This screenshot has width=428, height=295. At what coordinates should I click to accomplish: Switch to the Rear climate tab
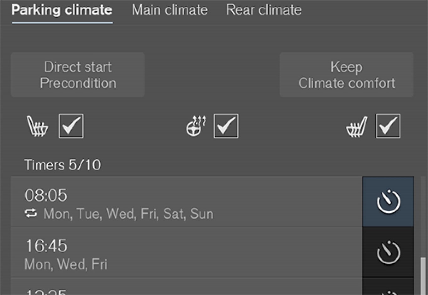coord(264,10)
